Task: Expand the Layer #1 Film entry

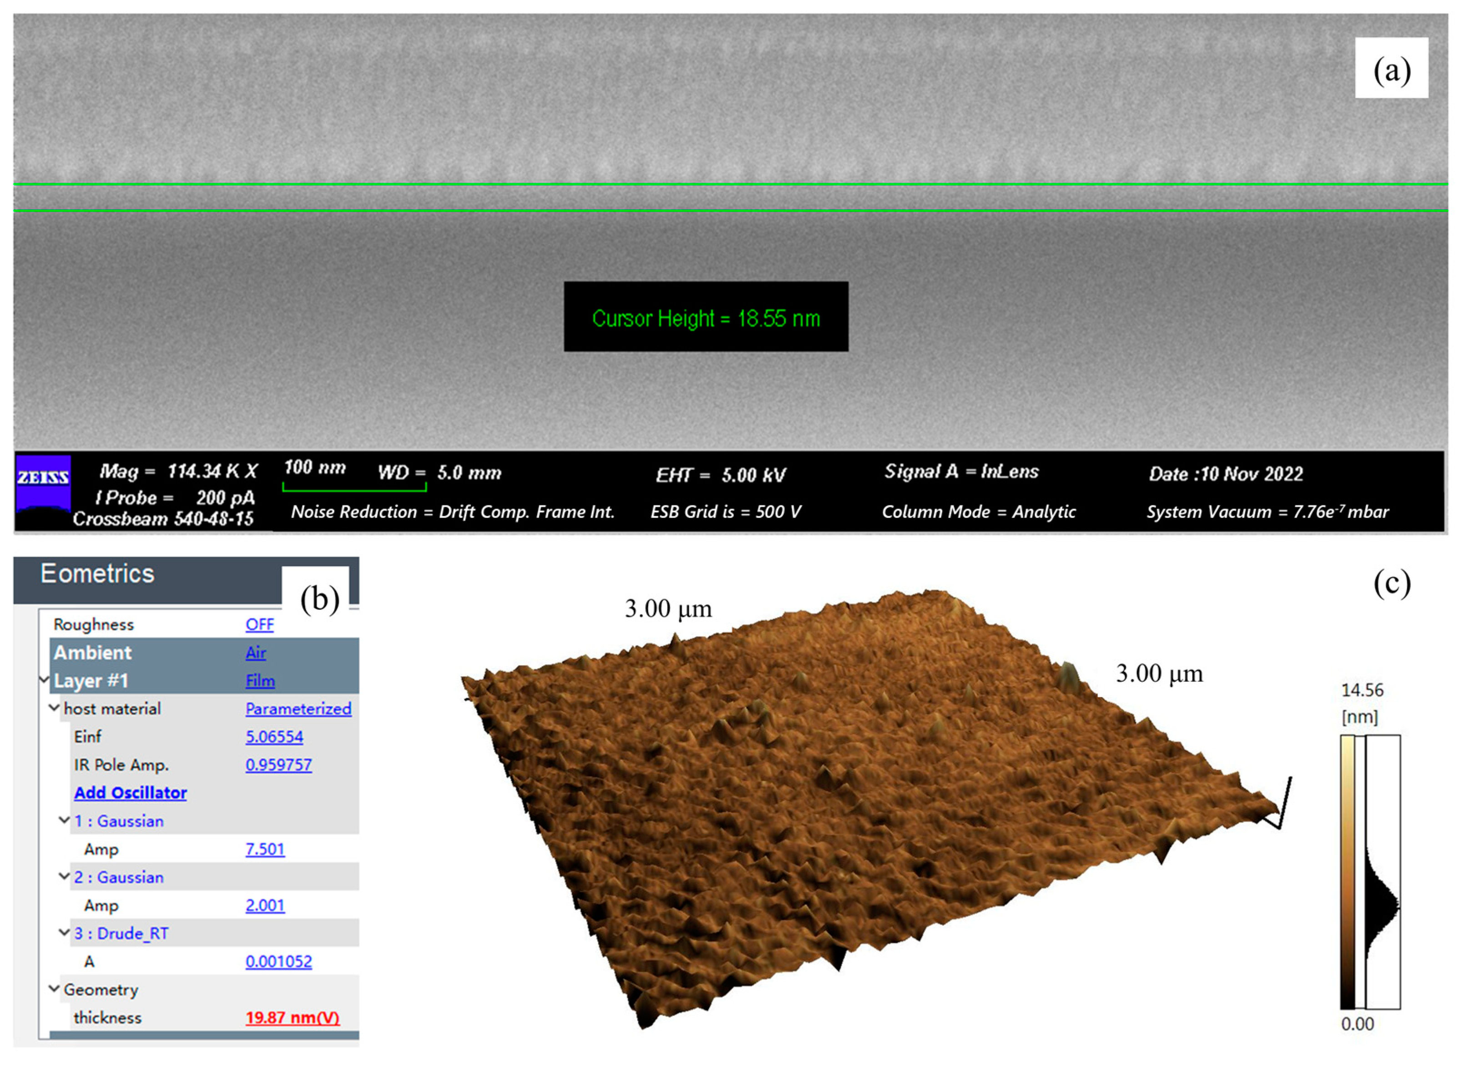Action: [44, 680]
